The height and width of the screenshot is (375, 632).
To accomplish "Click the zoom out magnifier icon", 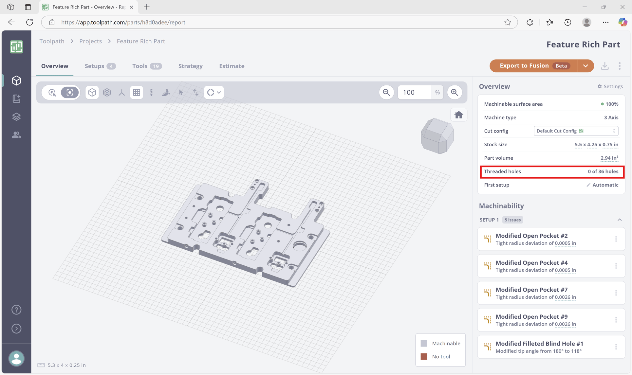I will 386,93.
